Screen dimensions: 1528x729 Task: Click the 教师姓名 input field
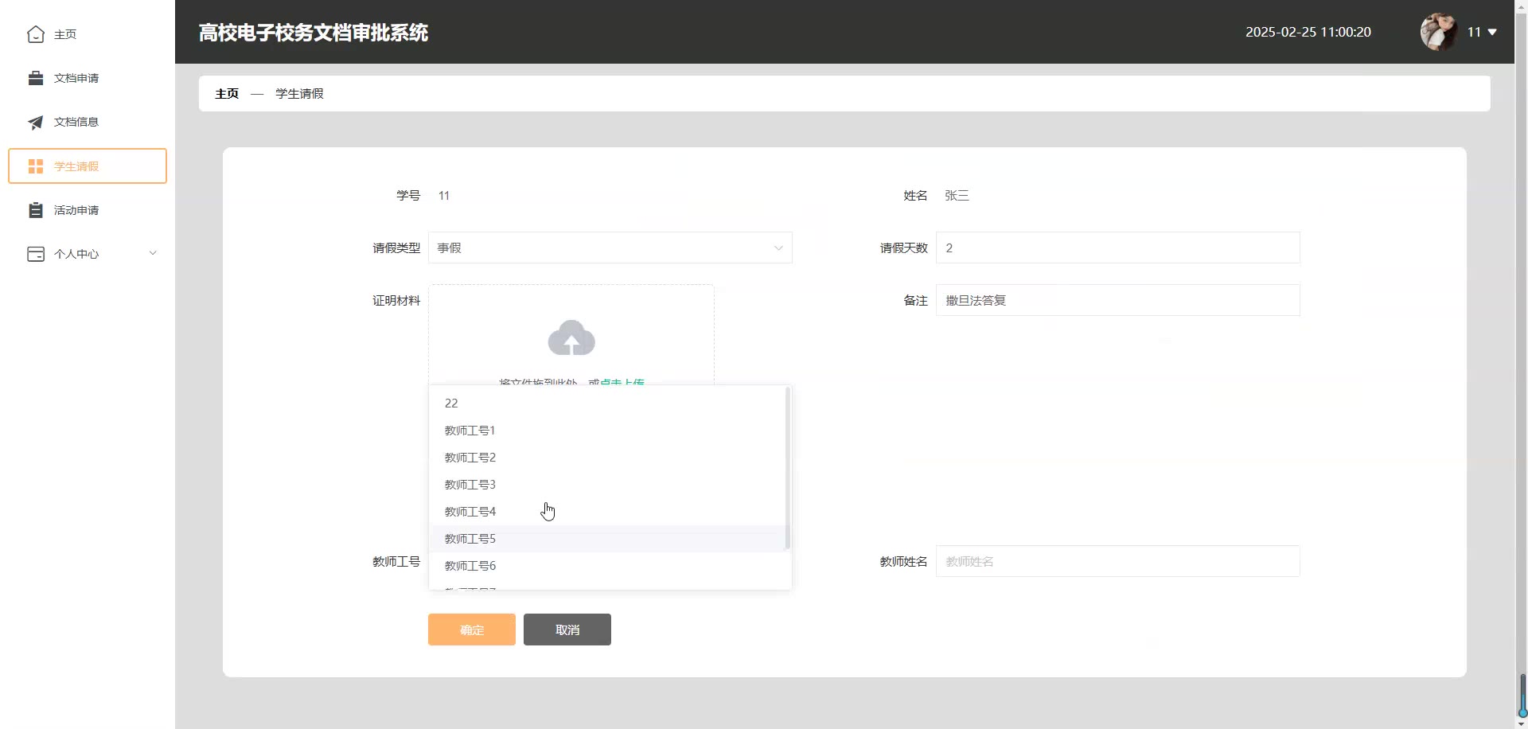(1118, 561)
